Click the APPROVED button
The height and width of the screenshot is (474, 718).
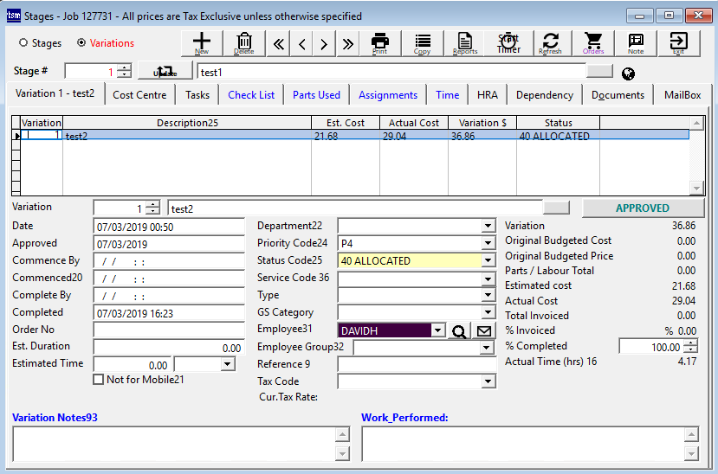pos(642,208)
